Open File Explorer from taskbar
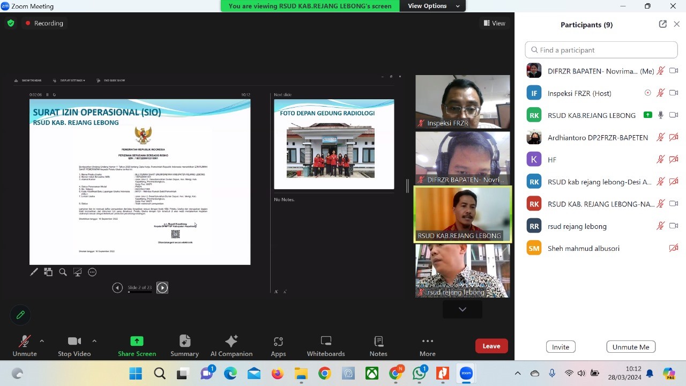This screenshot has height=386, width=686. (301, 373)
